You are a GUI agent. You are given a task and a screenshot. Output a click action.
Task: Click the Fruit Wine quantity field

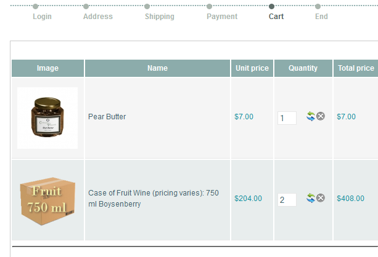pyautogui.click(x=287, y=200)
